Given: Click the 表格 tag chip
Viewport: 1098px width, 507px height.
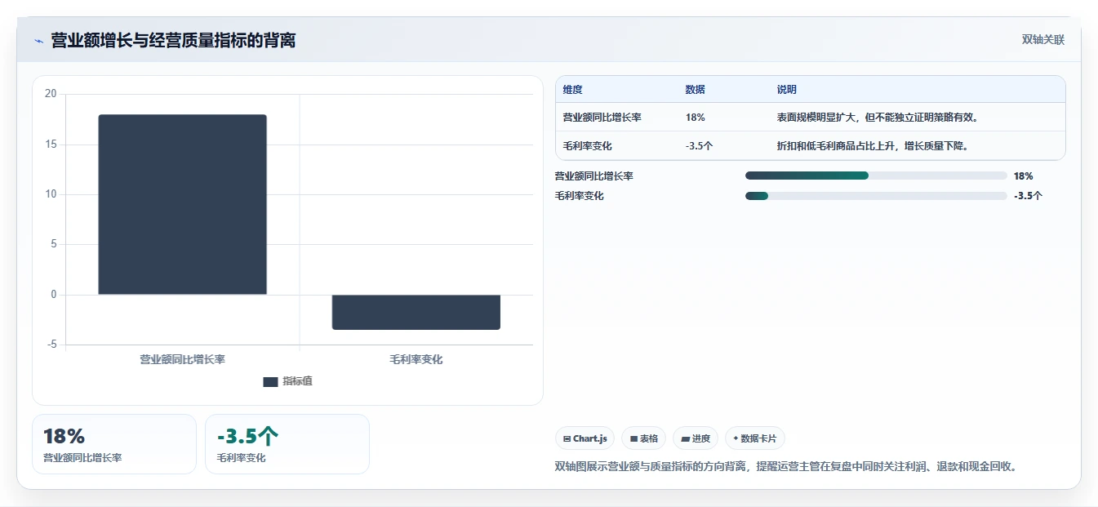Looking at the screenshot, I should (644, 438).
